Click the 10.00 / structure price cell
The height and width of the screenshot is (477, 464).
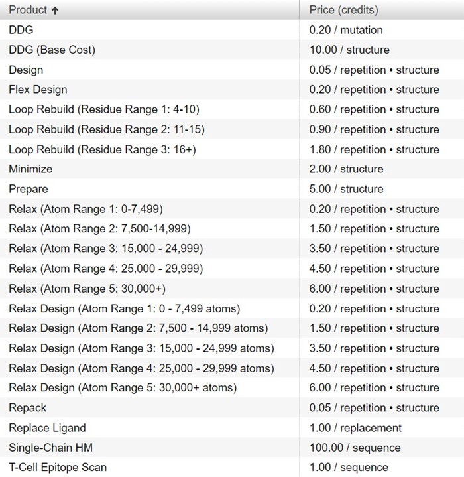click(x=349, y=50)
